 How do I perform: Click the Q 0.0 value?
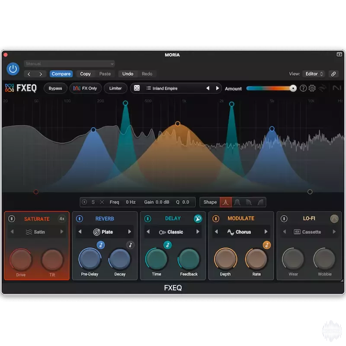tap(186, 202)
